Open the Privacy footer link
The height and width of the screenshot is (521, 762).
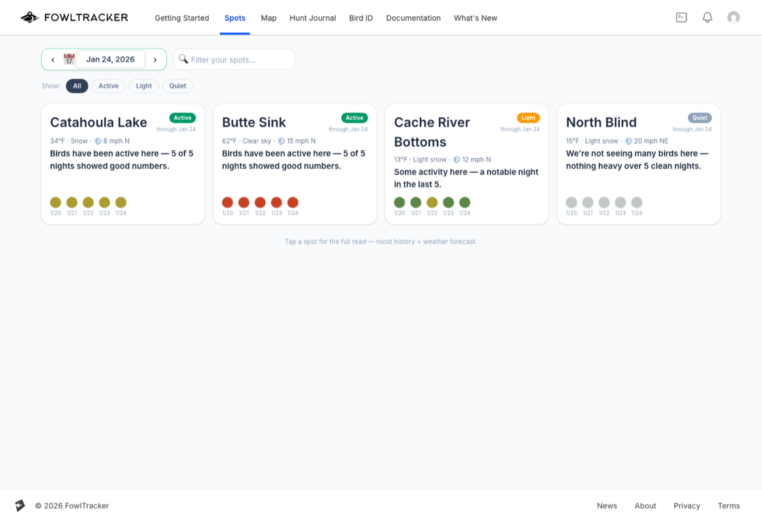pos(686,506)
